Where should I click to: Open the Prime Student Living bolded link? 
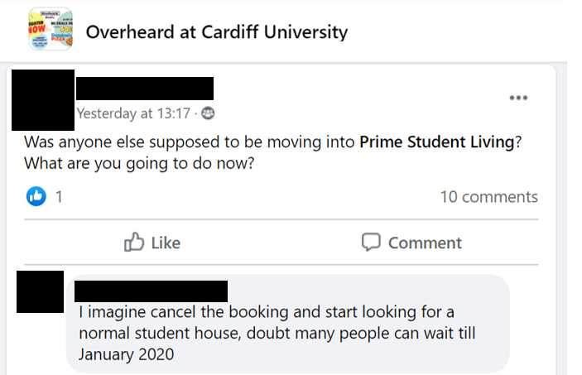[437, 142]
